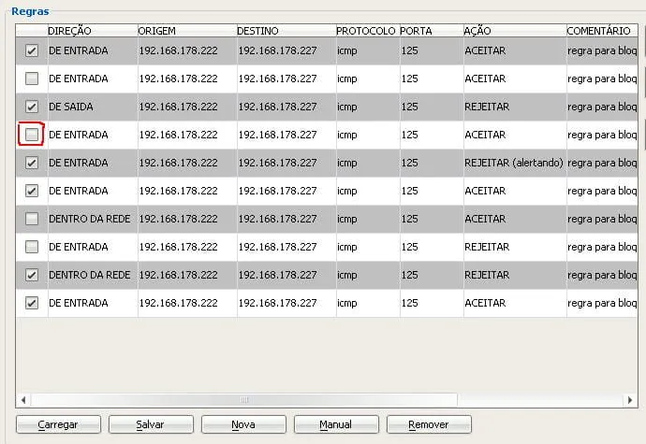Sort by the PROTOCOLO column header
646x444 pixels.
pyautogui.click(x=368, y=31)
